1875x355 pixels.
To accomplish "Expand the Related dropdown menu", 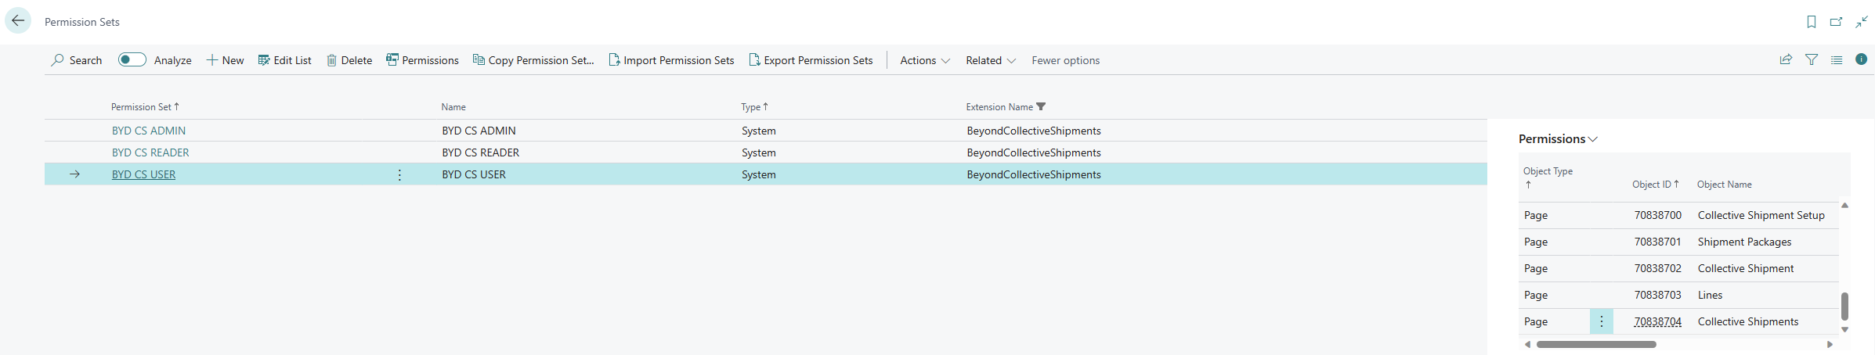I will tap(990, 60).
